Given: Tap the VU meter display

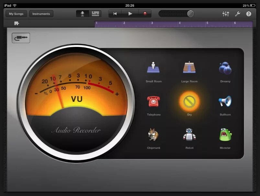Looking at the screenshot, I should tap(77, 84).
